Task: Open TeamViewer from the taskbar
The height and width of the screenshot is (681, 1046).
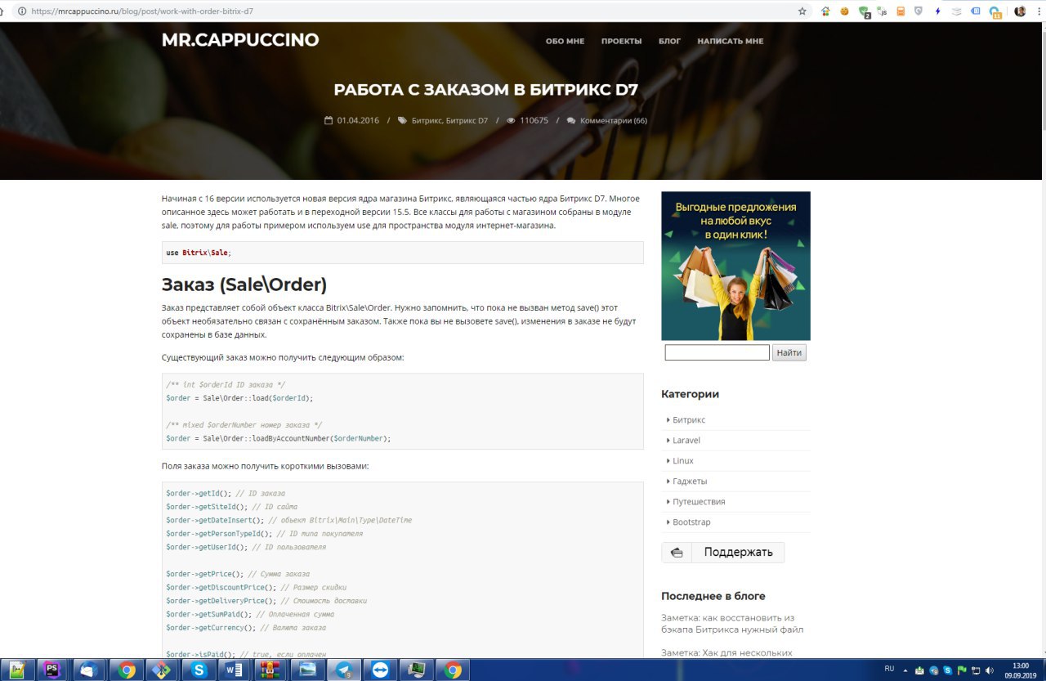Action: tap(380, 670)
